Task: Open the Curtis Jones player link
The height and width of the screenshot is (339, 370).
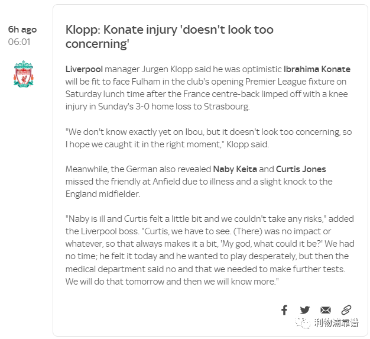Action: [x=301, y=169]
